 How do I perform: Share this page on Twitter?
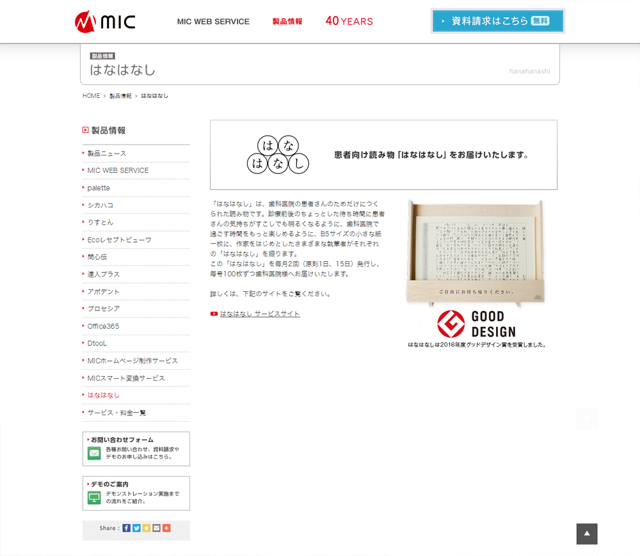136,528
